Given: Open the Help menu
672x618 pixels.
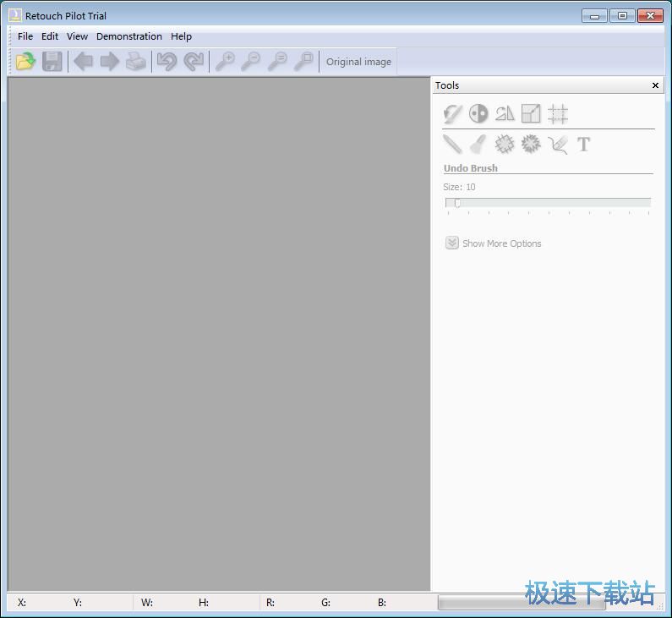Looking at the screenshot, I should tap(181, 36).
